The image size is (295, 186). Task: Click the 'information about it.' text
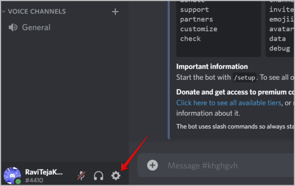tap(208, 113)
